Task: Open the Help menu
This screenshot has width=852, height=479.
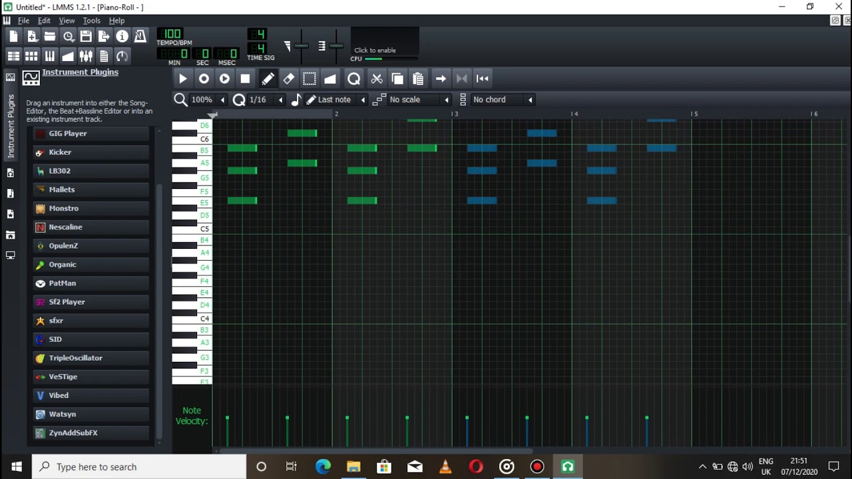Action: (x=116, y=21)
